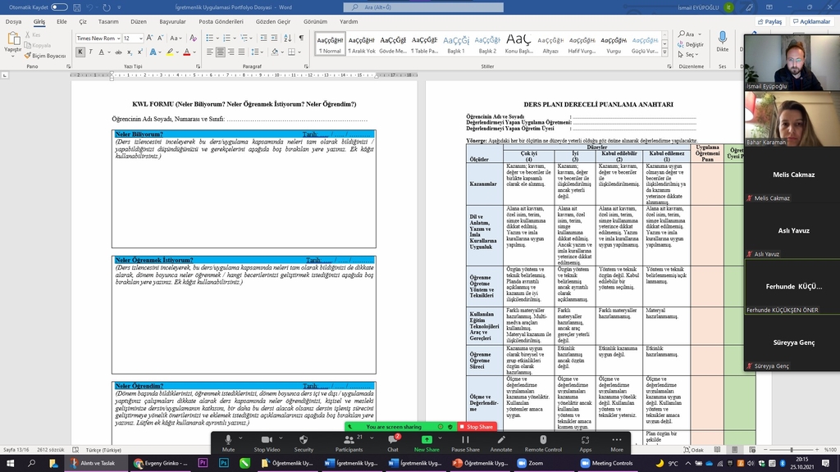Go to the Başvurular ribbon tab
840x472 pixels.
click(x=172, y=22)
